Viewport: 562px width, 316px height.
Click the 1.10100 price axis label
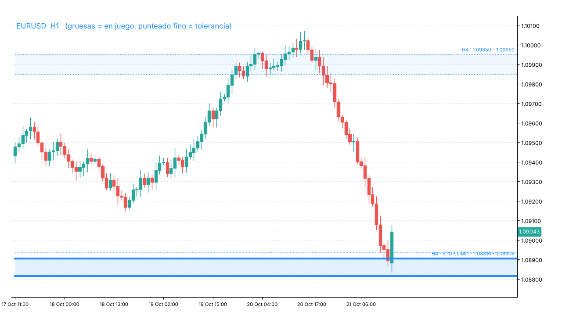coord(530,26)
